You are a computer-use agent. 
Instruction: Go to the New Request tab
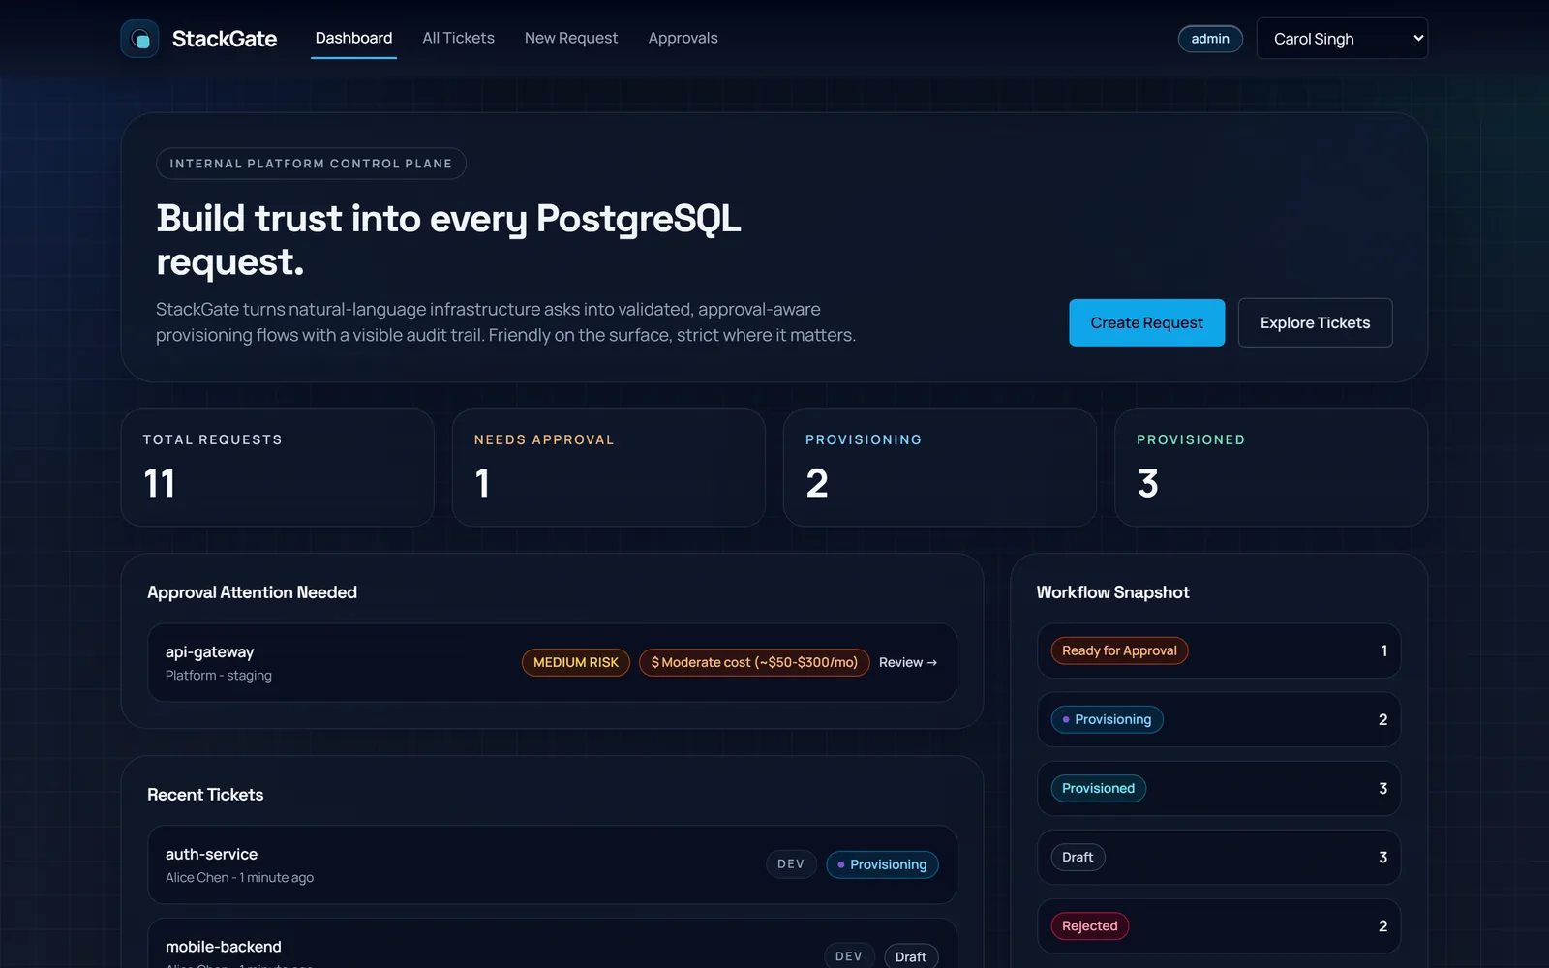coord(571,38)
